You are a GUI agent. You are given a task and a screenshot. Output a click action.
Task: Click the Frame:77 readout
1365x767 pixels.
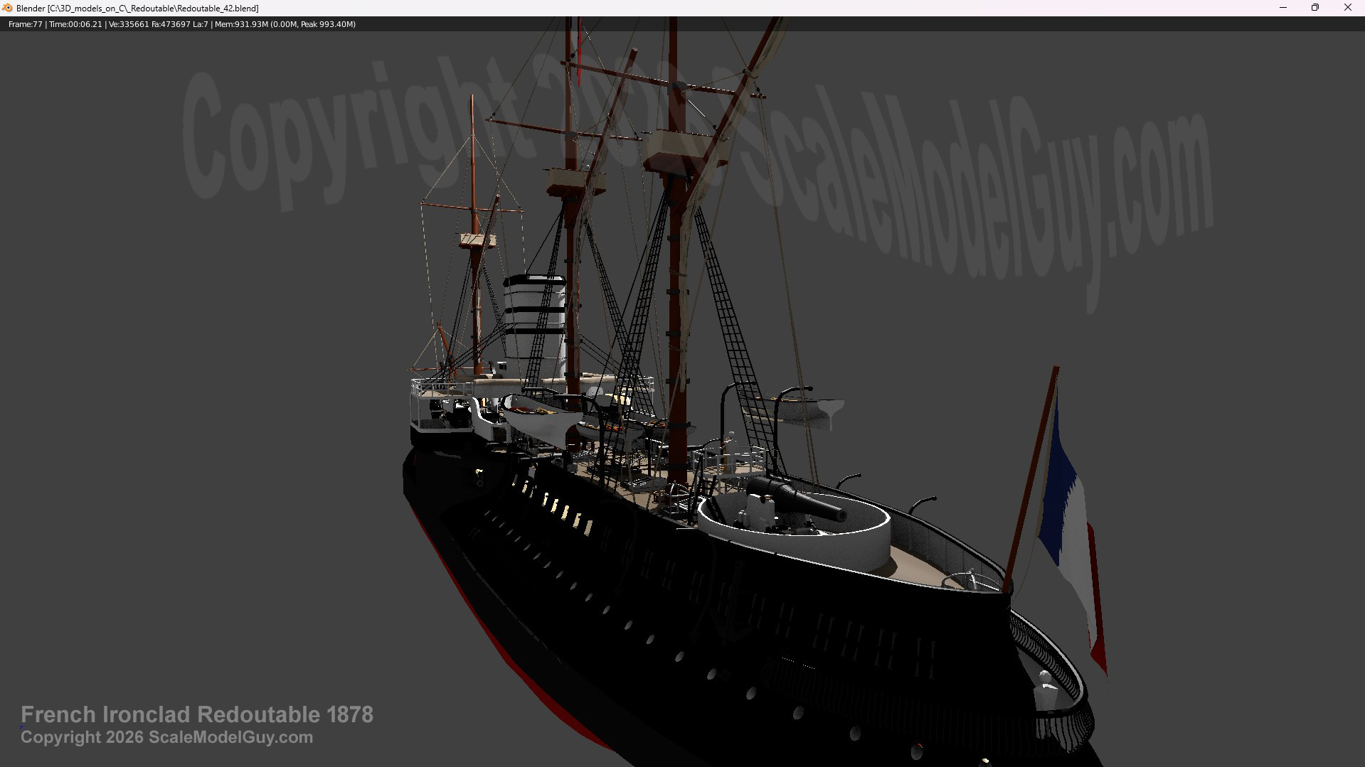[x=26, y=24]
